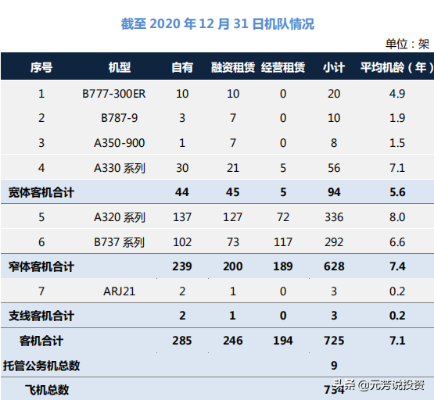Select the 托管公务机总数 row label
The image size is (434, 400).
[41, 366]
